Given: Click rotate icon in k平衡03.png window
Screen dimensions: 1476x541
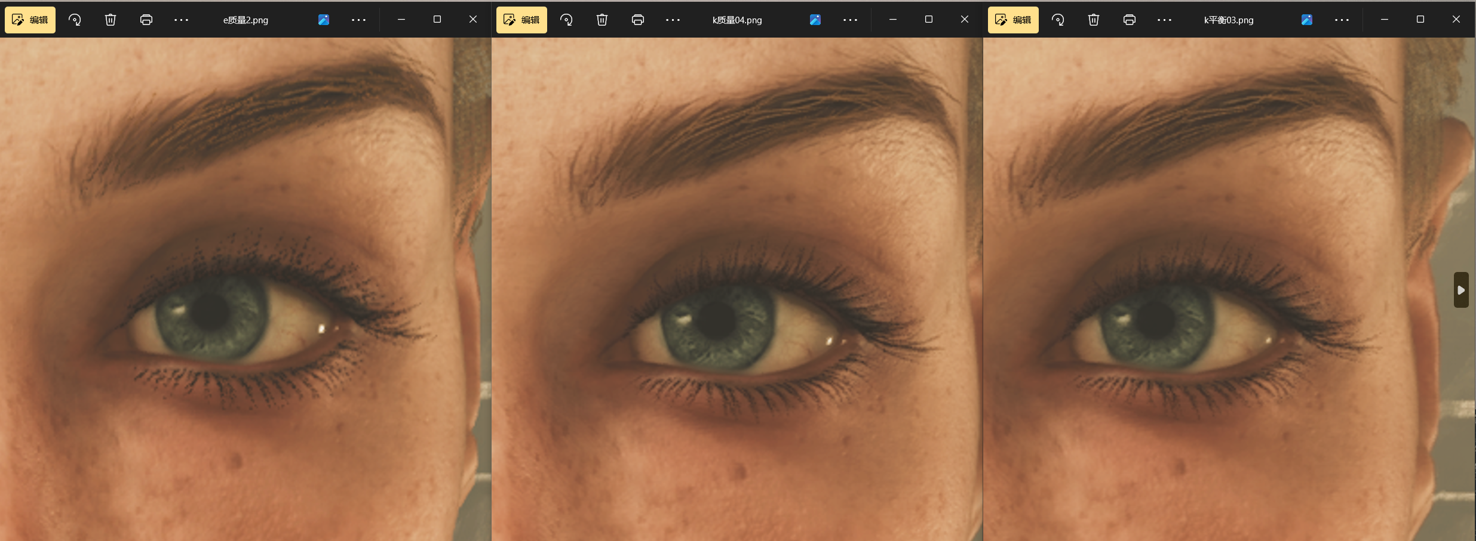Looking at the screenshot, I should (1058, 20).
